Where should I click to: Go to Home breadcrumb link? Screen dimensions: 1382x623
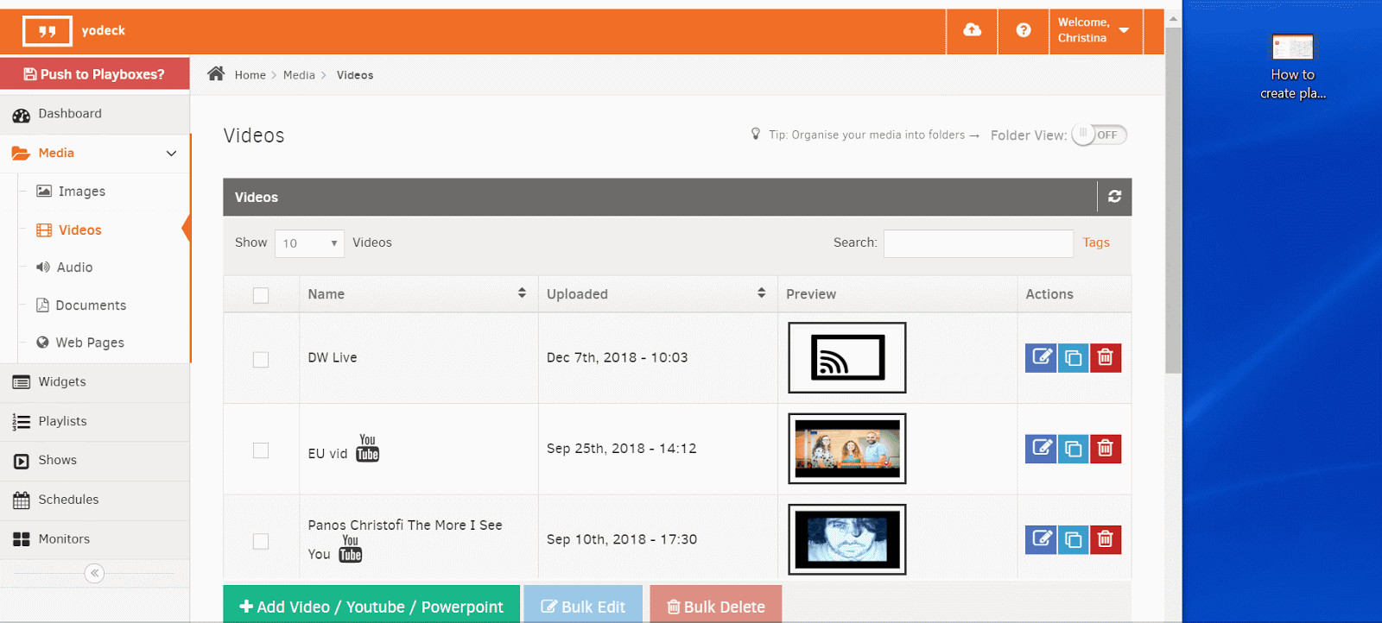coord(250,75)
